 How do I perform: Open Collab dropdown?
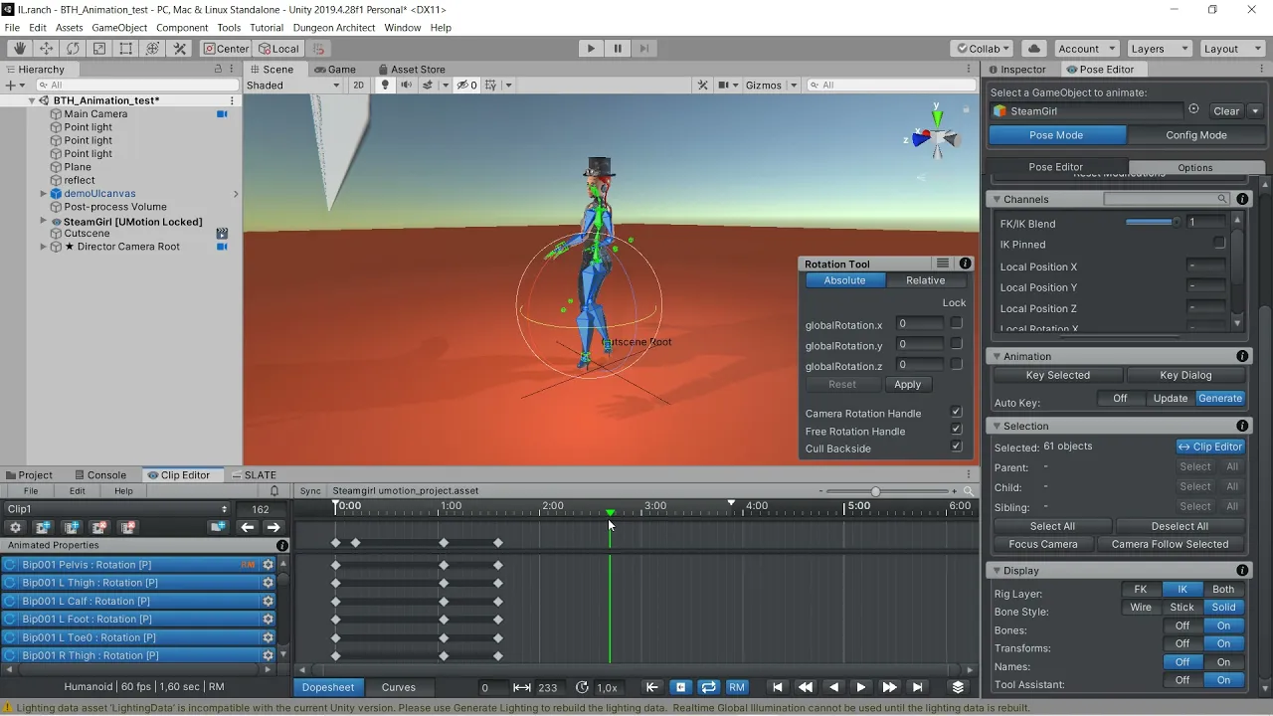coord(982,48)
